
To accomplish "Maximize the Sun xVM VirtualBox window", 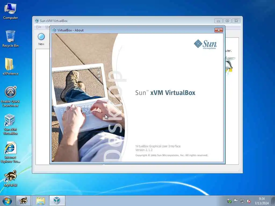I will click(227, 21).
